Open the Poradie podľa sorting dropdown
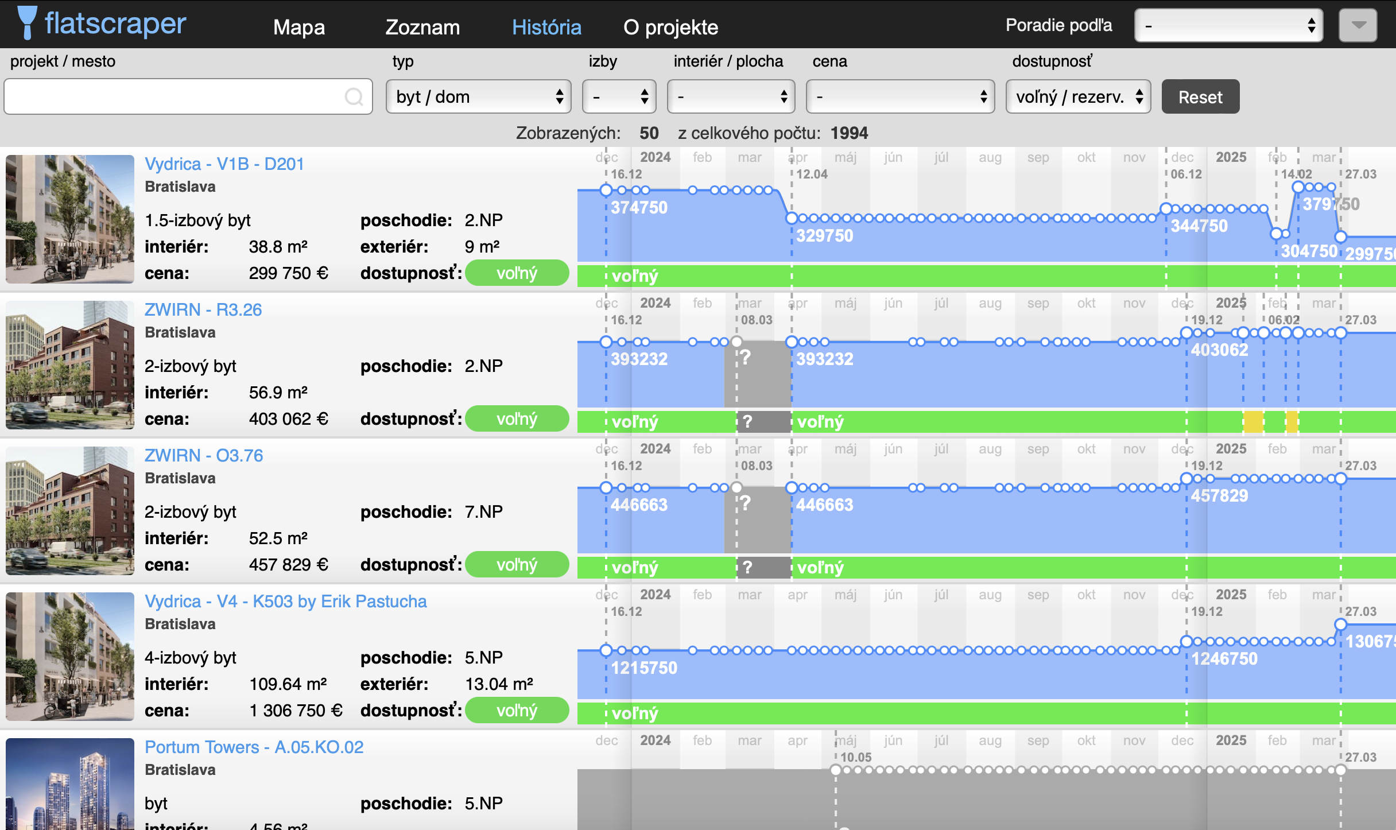The width and height of the screenshot is (1396, 830). [x=1228, y=25]
